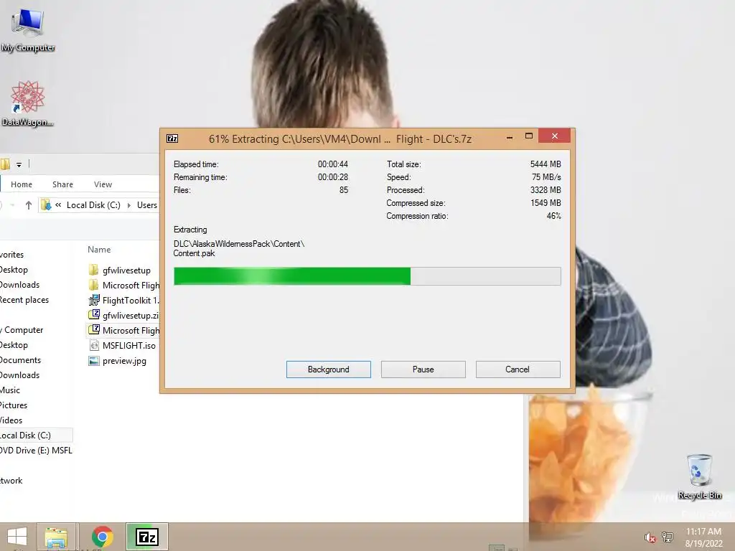This screenshot has height=551, width=735.
Task: Click the gfwlivesetup folder icon
Action: pyautogui.click(x=94, y=270)
